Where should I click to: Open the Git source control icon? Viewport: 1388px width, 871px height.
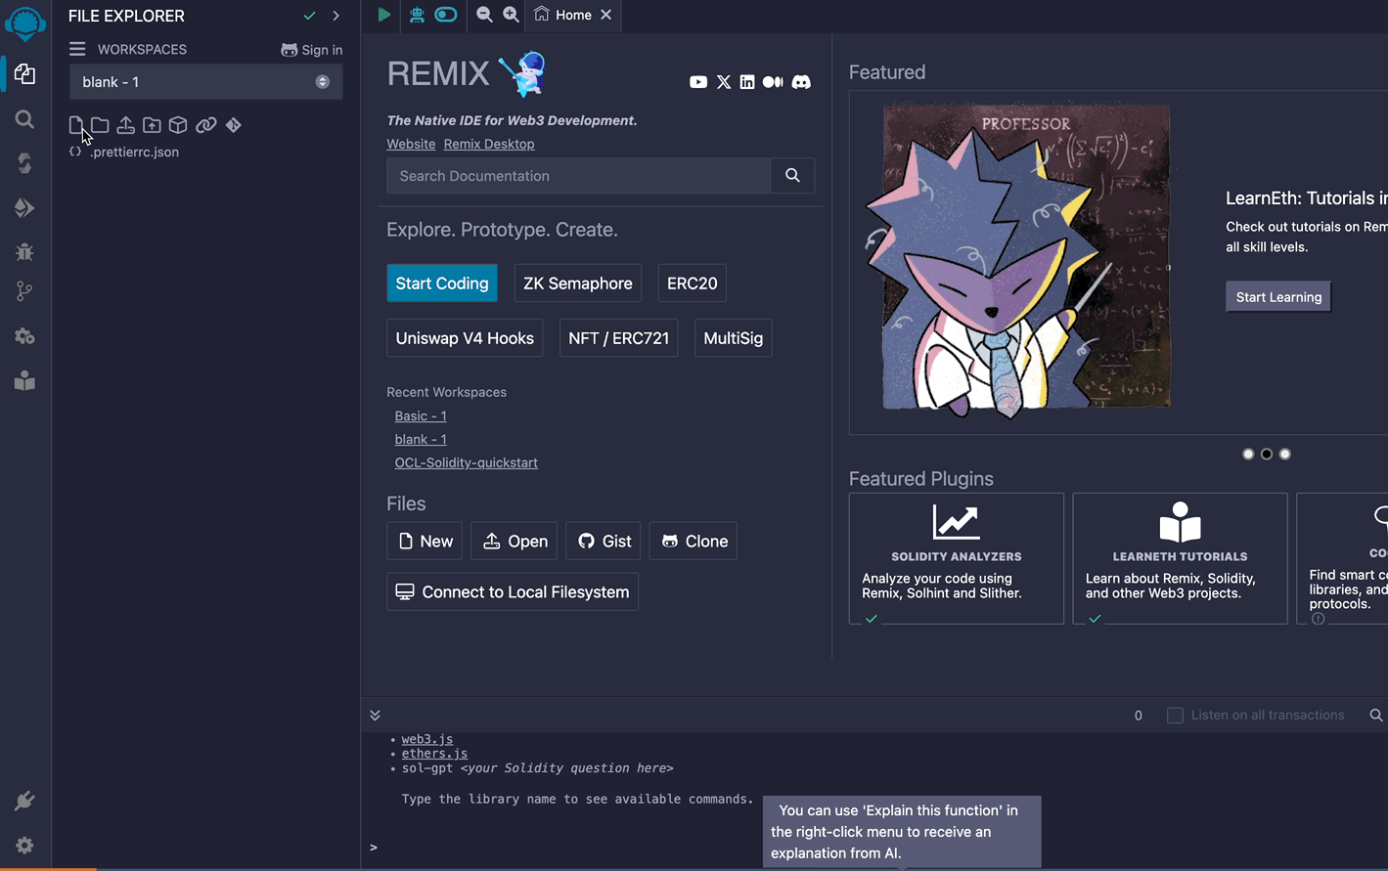click(24, 291)
